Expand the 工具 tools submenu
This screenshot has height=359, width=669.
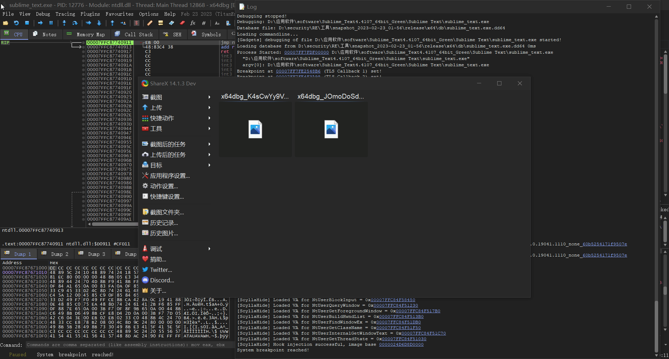pos(176,129)
